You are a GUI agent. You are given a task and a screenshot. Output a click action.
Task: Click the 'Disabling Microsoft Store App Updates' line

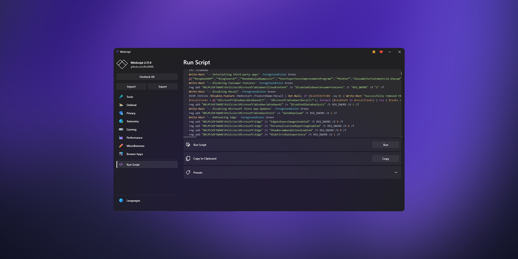pos(249,109)
